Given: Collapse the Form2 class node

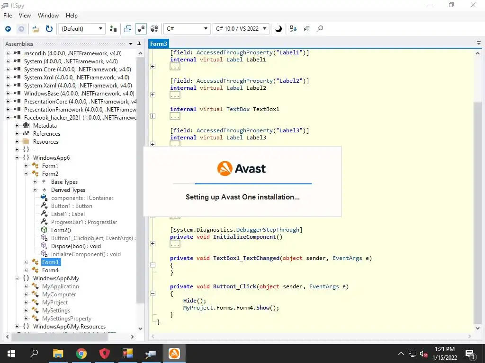Looking at the screenshot, I should click(x=26, y=173).
